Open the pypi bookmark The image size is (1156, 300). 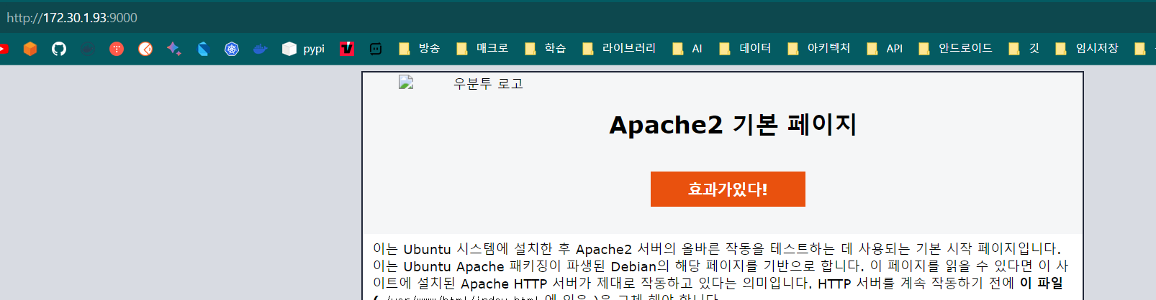(x=304, y=49)
